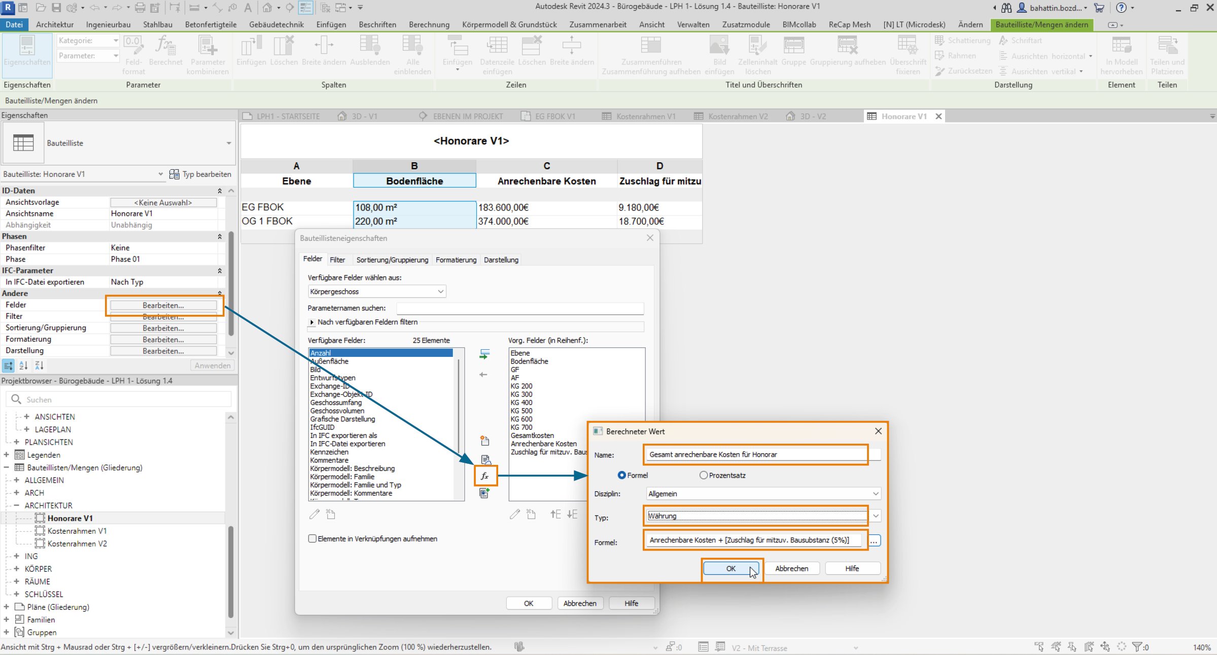Click move parameter up icon

[x=555, y=514]
